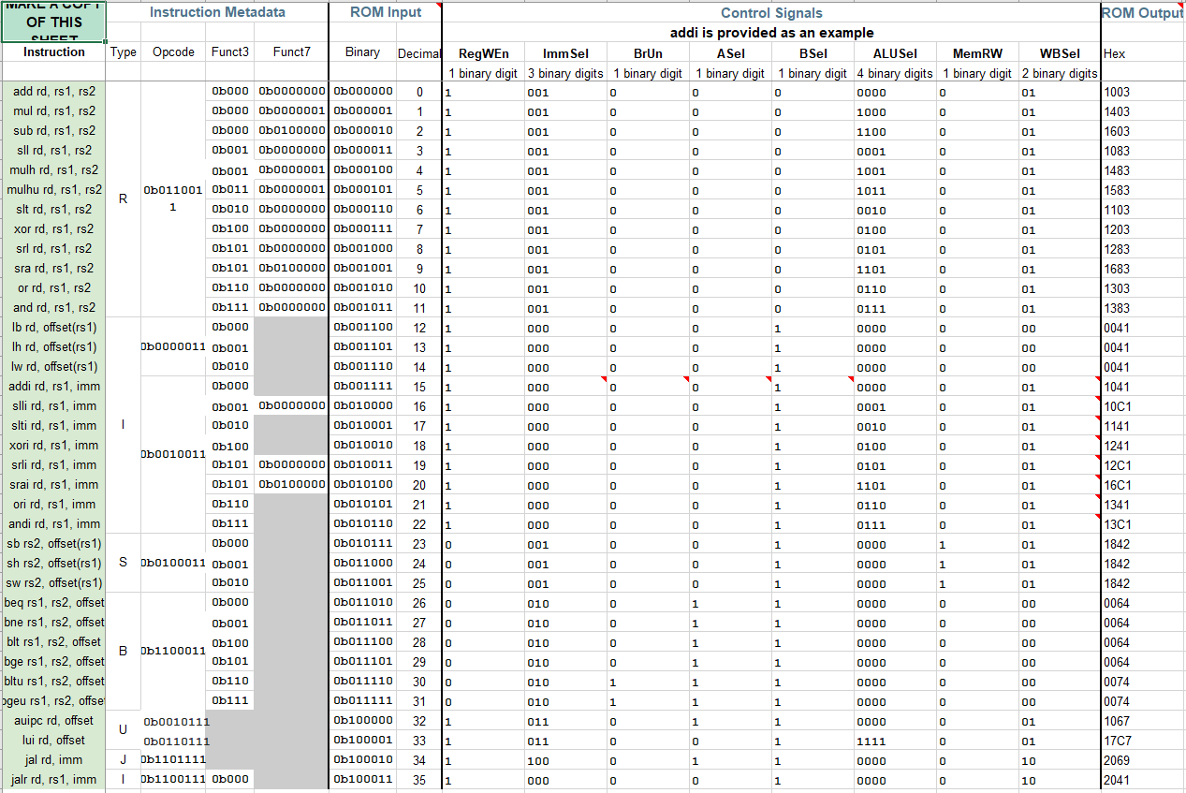Select the 'RegWEn' column header
The width and height of the screenshot is (1186, 793).
point(483,53)
